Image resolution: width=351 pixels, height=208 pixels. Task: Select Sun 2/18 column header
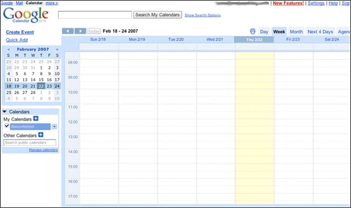(98, 40)
